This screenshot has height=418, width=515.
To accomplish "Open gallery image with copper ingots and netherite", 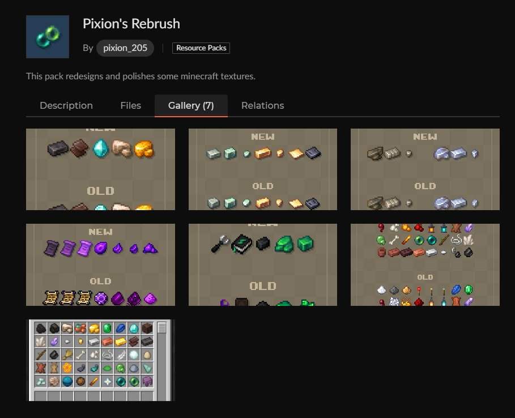I will 263,169.
